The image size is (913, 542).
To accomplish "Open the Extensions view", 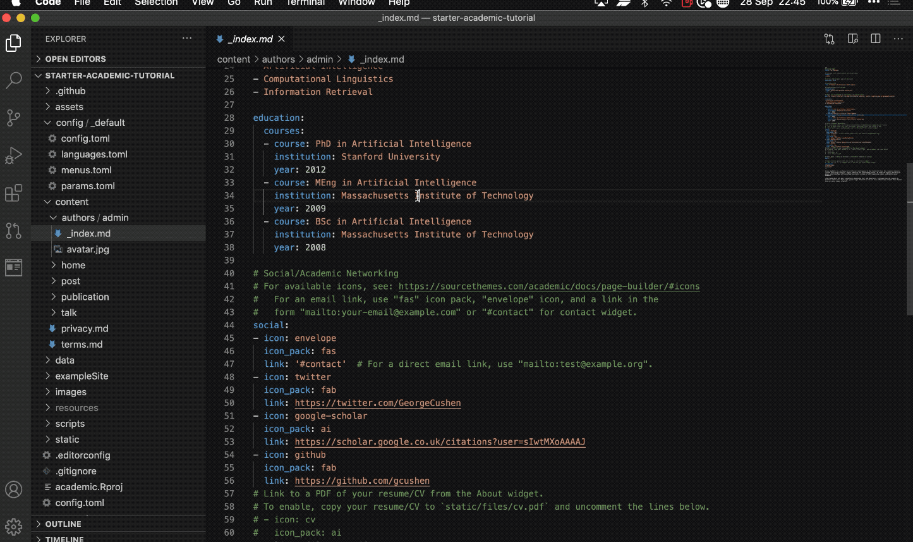I will [14, 193].
